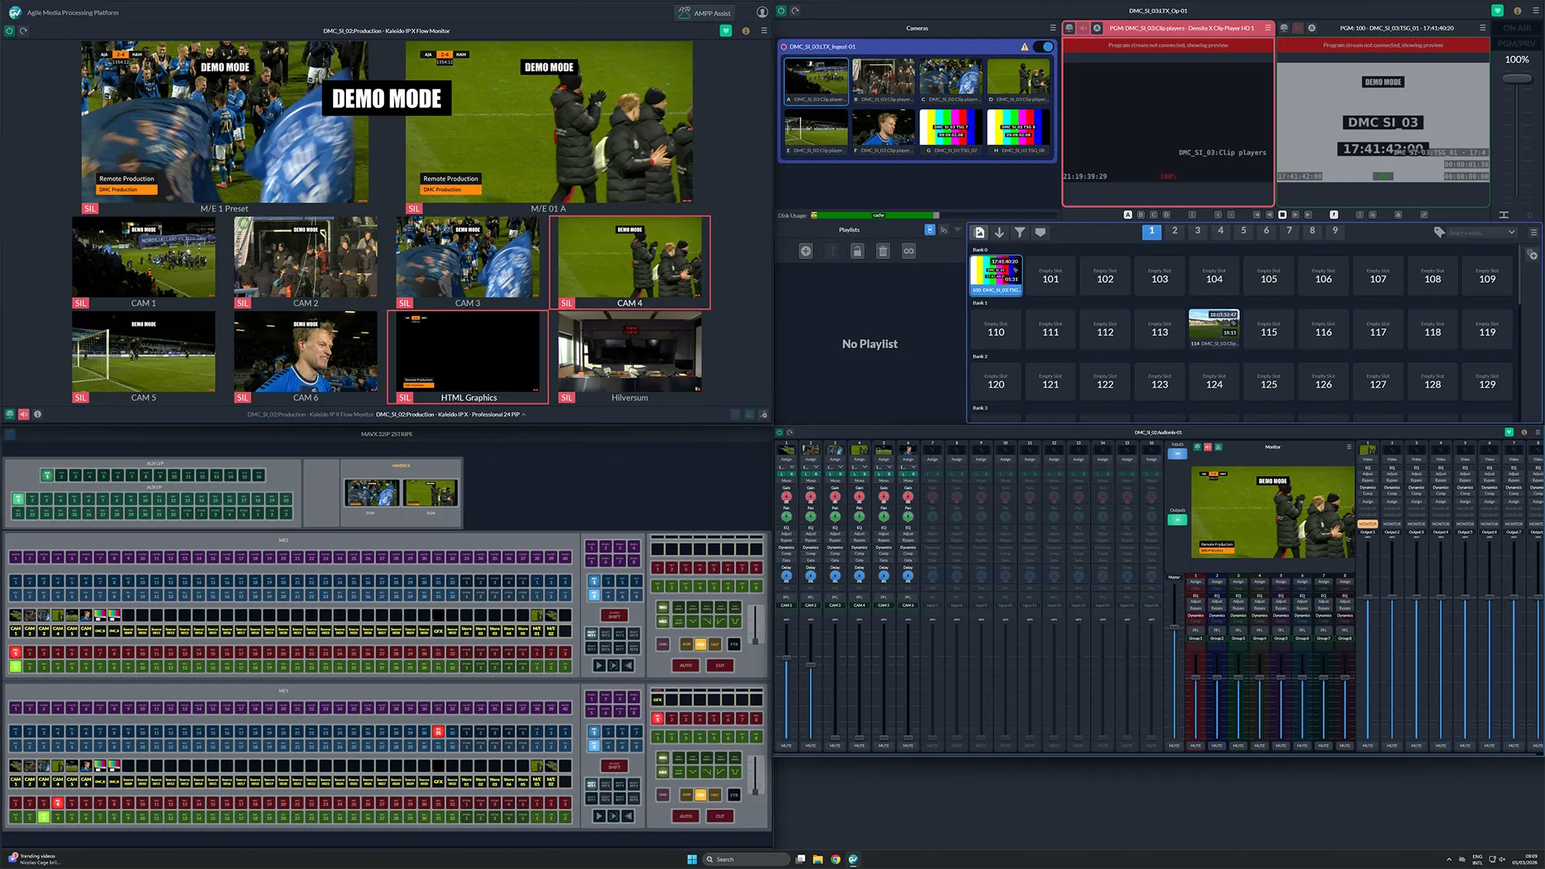This screenshot has height=869, width=1545.
Task: Click the add playlist plus icon
Action: pyautogui.click(x=806, y=251)
